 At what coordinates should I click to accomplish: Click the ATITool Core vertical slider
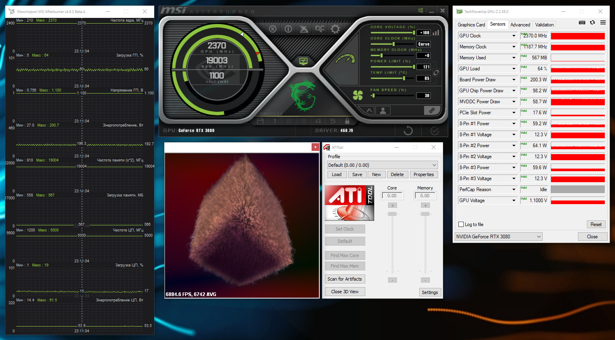(392, 243)
